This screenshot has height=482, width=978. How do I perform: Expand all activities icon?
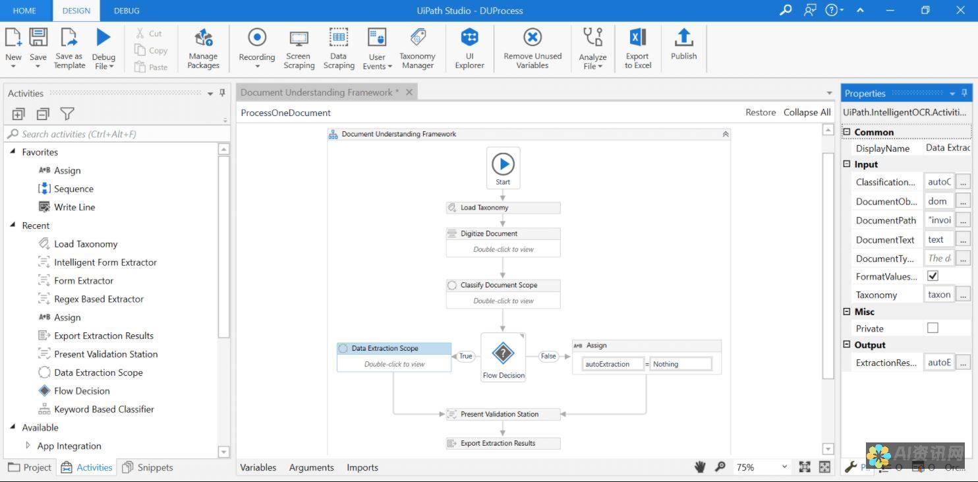[x=18, y=113]
